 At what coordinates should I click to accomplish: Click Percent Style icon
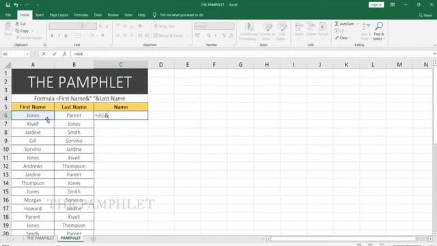click(208, 36)
